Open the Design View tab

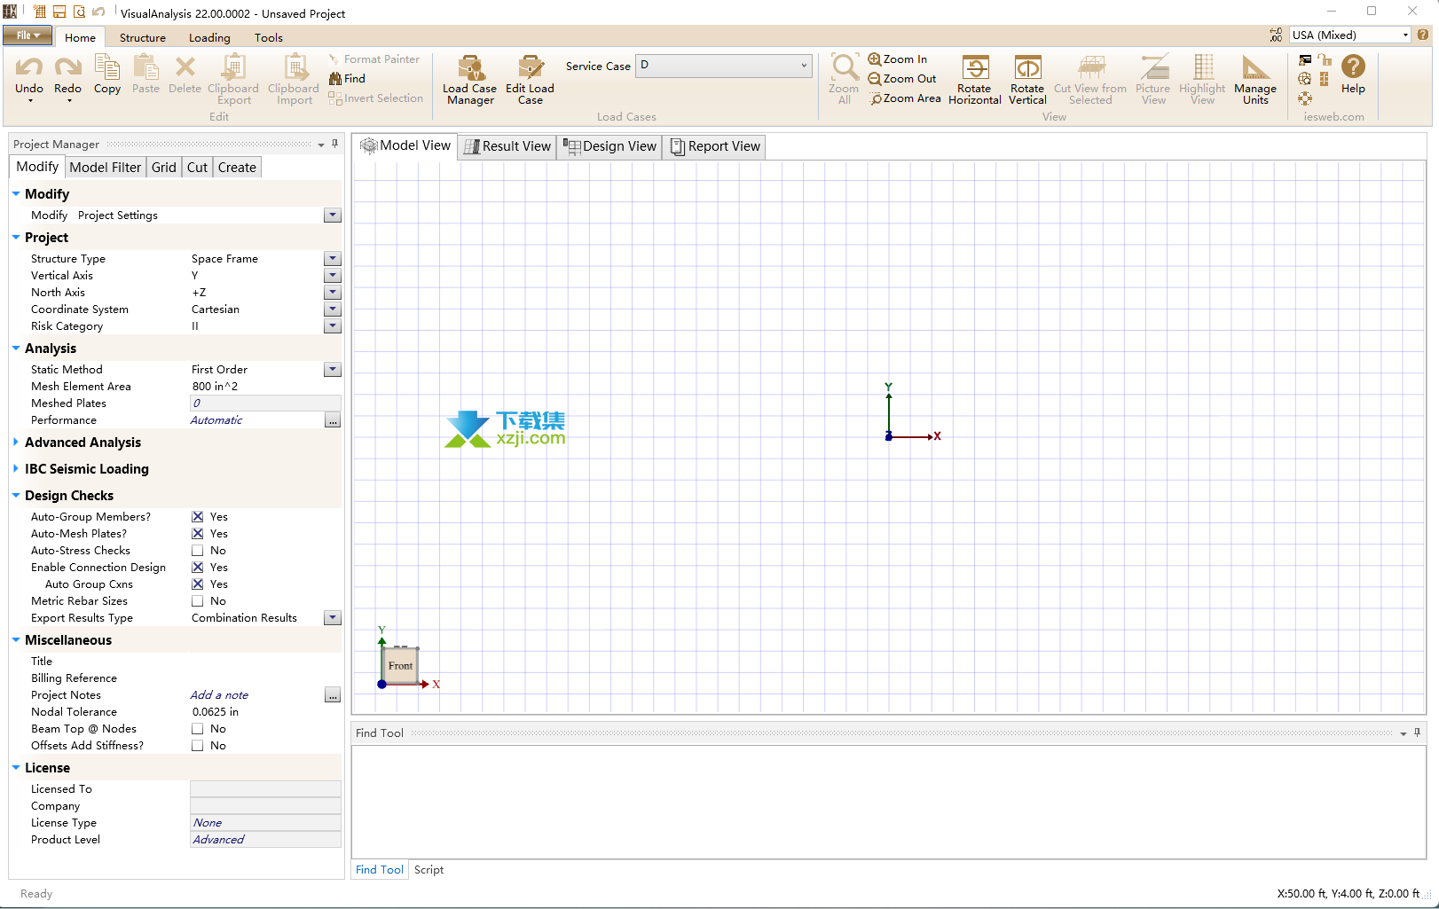click(x=610, y=146)
